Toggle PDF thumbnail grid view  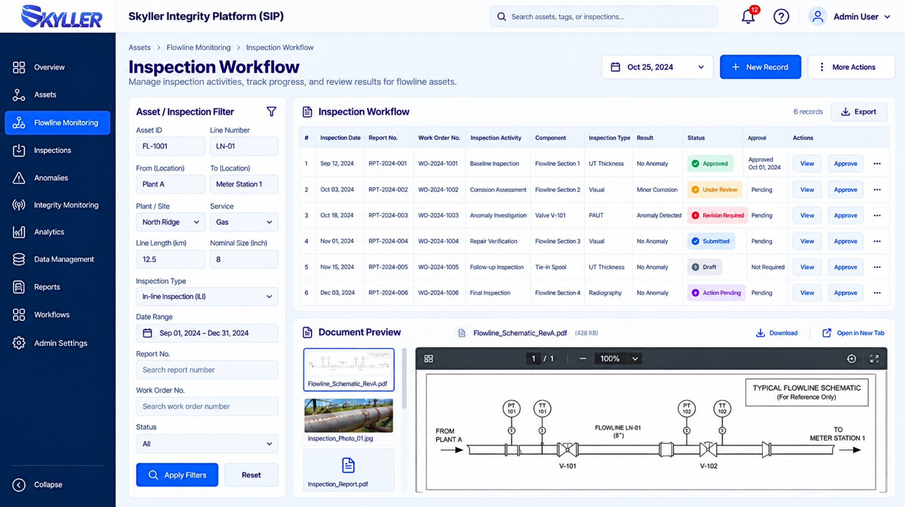(428, 359)
